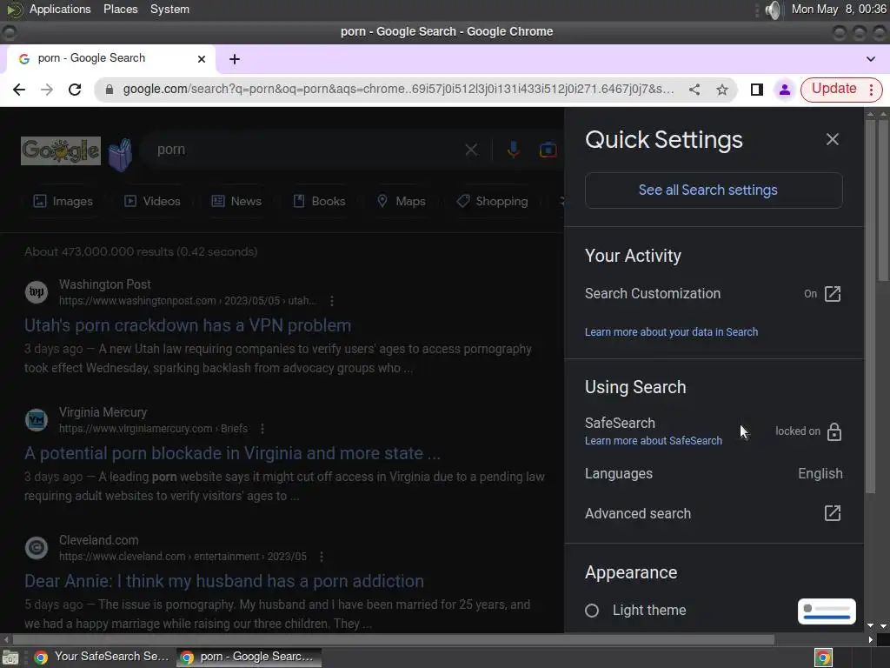This screenshot has height=668, width=890.
Task: Click See all Search settings button
Action: point(714,190)
